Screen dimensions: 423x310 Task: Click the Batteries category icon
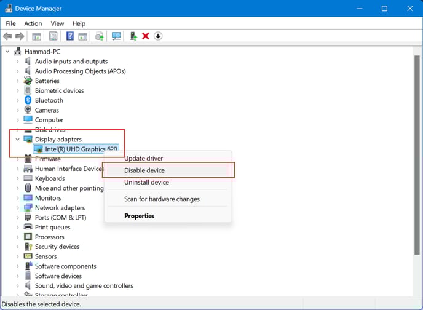coord(28,81)
